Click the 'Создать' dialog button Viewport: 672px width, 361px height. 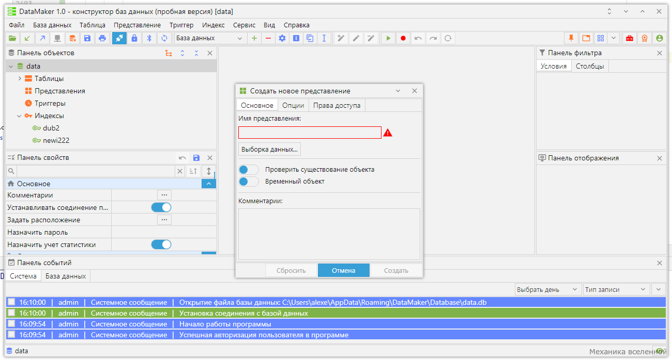click(x=396, y=270)
